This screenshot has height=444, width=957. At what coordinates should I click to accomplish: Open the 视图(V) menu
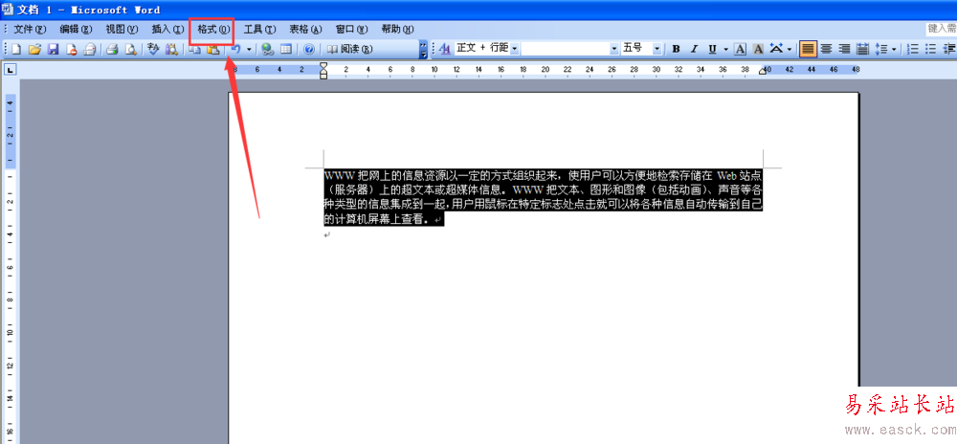122,30
